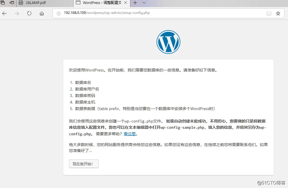Click the WordPress logo
Image resolution: width=288 pixels, height=188 pixels.
click(x=168, y=42)
